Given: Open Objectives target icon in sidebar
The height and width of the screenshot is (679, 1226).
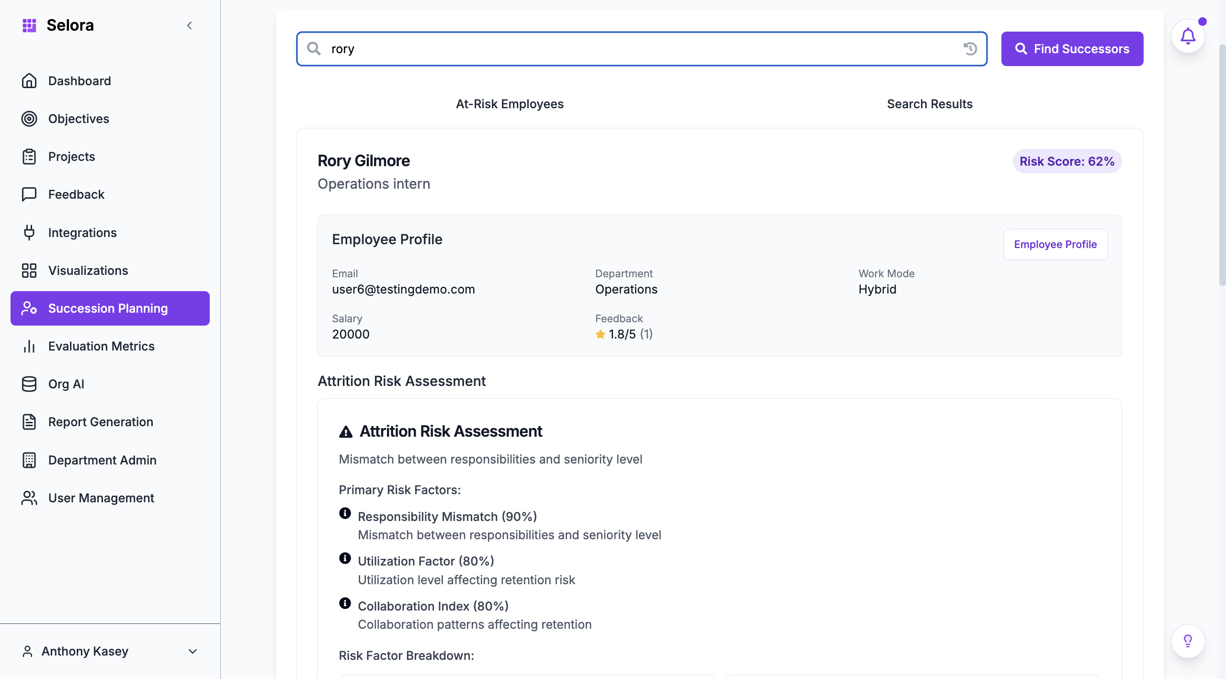Looking at the screenshot, I should pyautogui.click(x=29, y=119).
